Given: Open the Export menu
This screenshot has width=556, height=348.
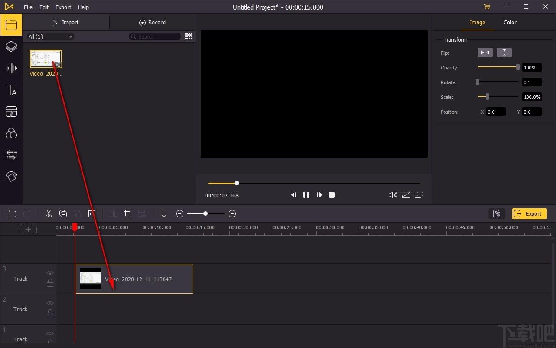Looking at the screenshot, I should 63,7.
